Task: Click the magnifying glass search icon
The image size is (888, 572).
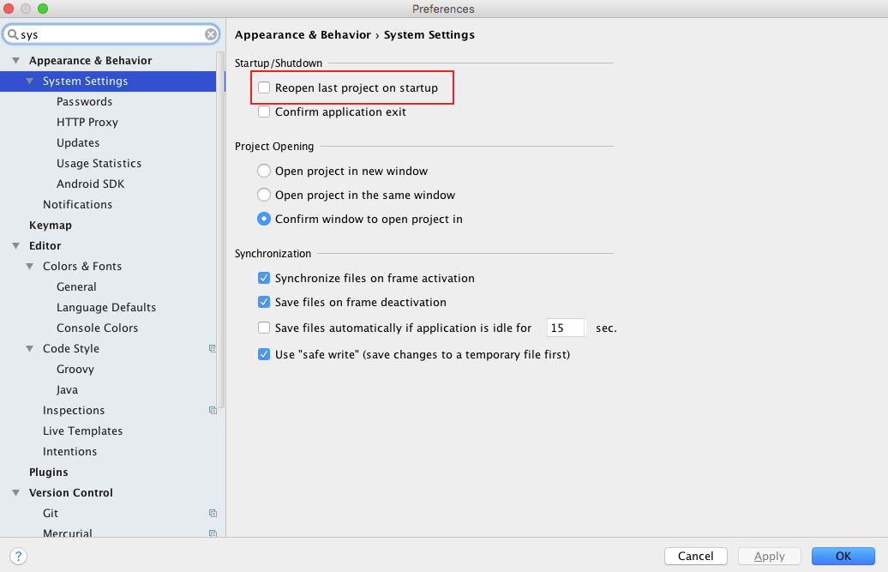Action: pos(13,35)
